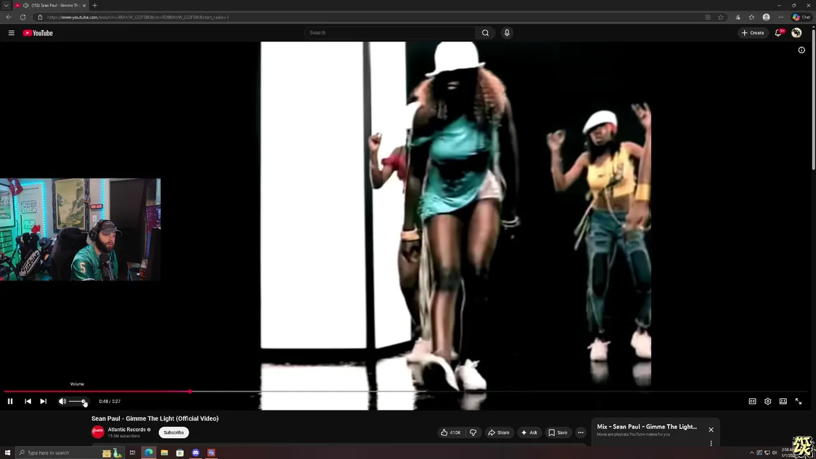Click the webcam overlay thumbnail
The height and width of the screenshot is (459, 816).
(x=80, y=229)
